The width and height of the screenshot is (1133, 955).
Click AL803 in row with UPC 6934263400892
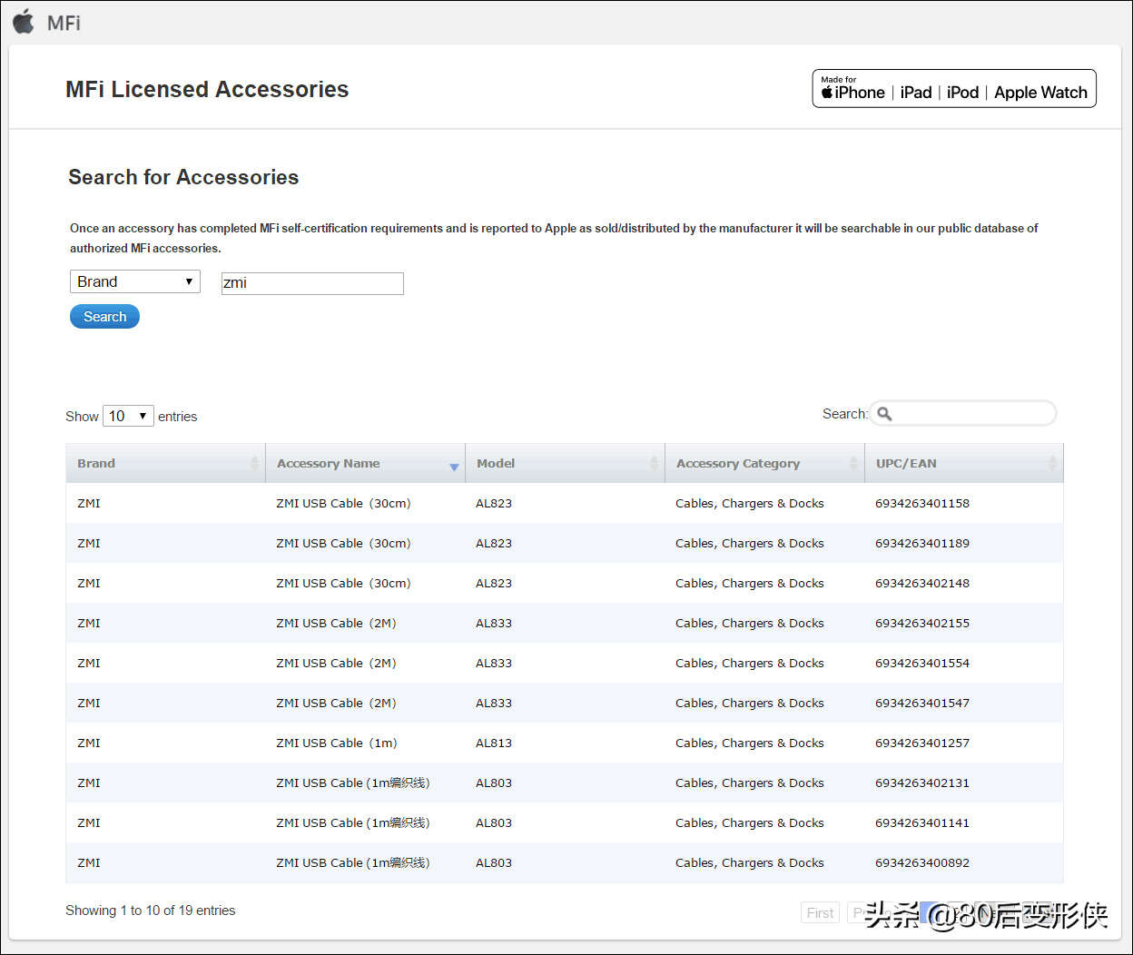(494, 862)
